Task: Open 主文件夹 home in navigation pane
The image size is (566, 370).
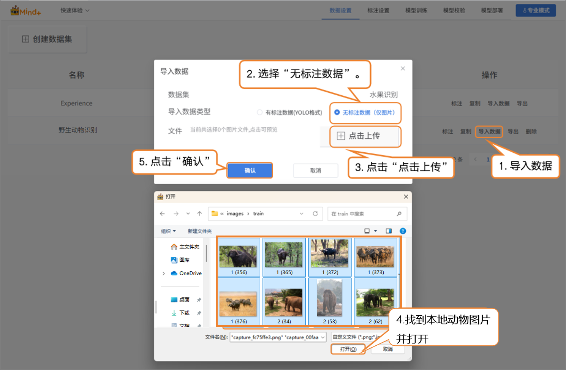Action: pos(185,247)
